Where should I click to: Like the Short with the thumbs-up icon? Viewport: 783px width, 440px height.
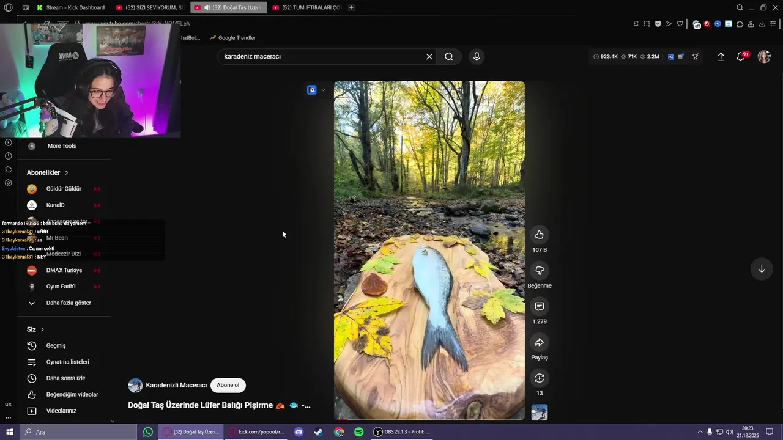[540, 235]
